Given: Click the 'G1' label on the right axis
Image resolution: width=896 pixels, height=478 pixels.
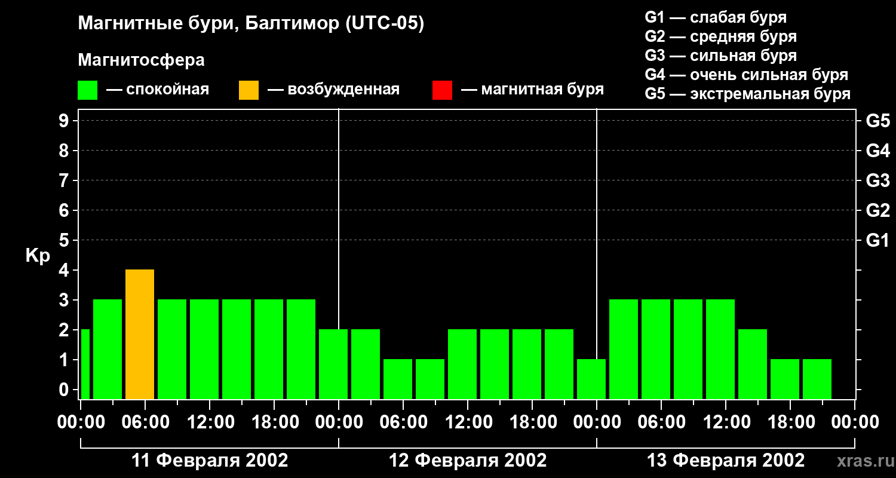Looking at the screenshot, I should (x=877, y=240).
